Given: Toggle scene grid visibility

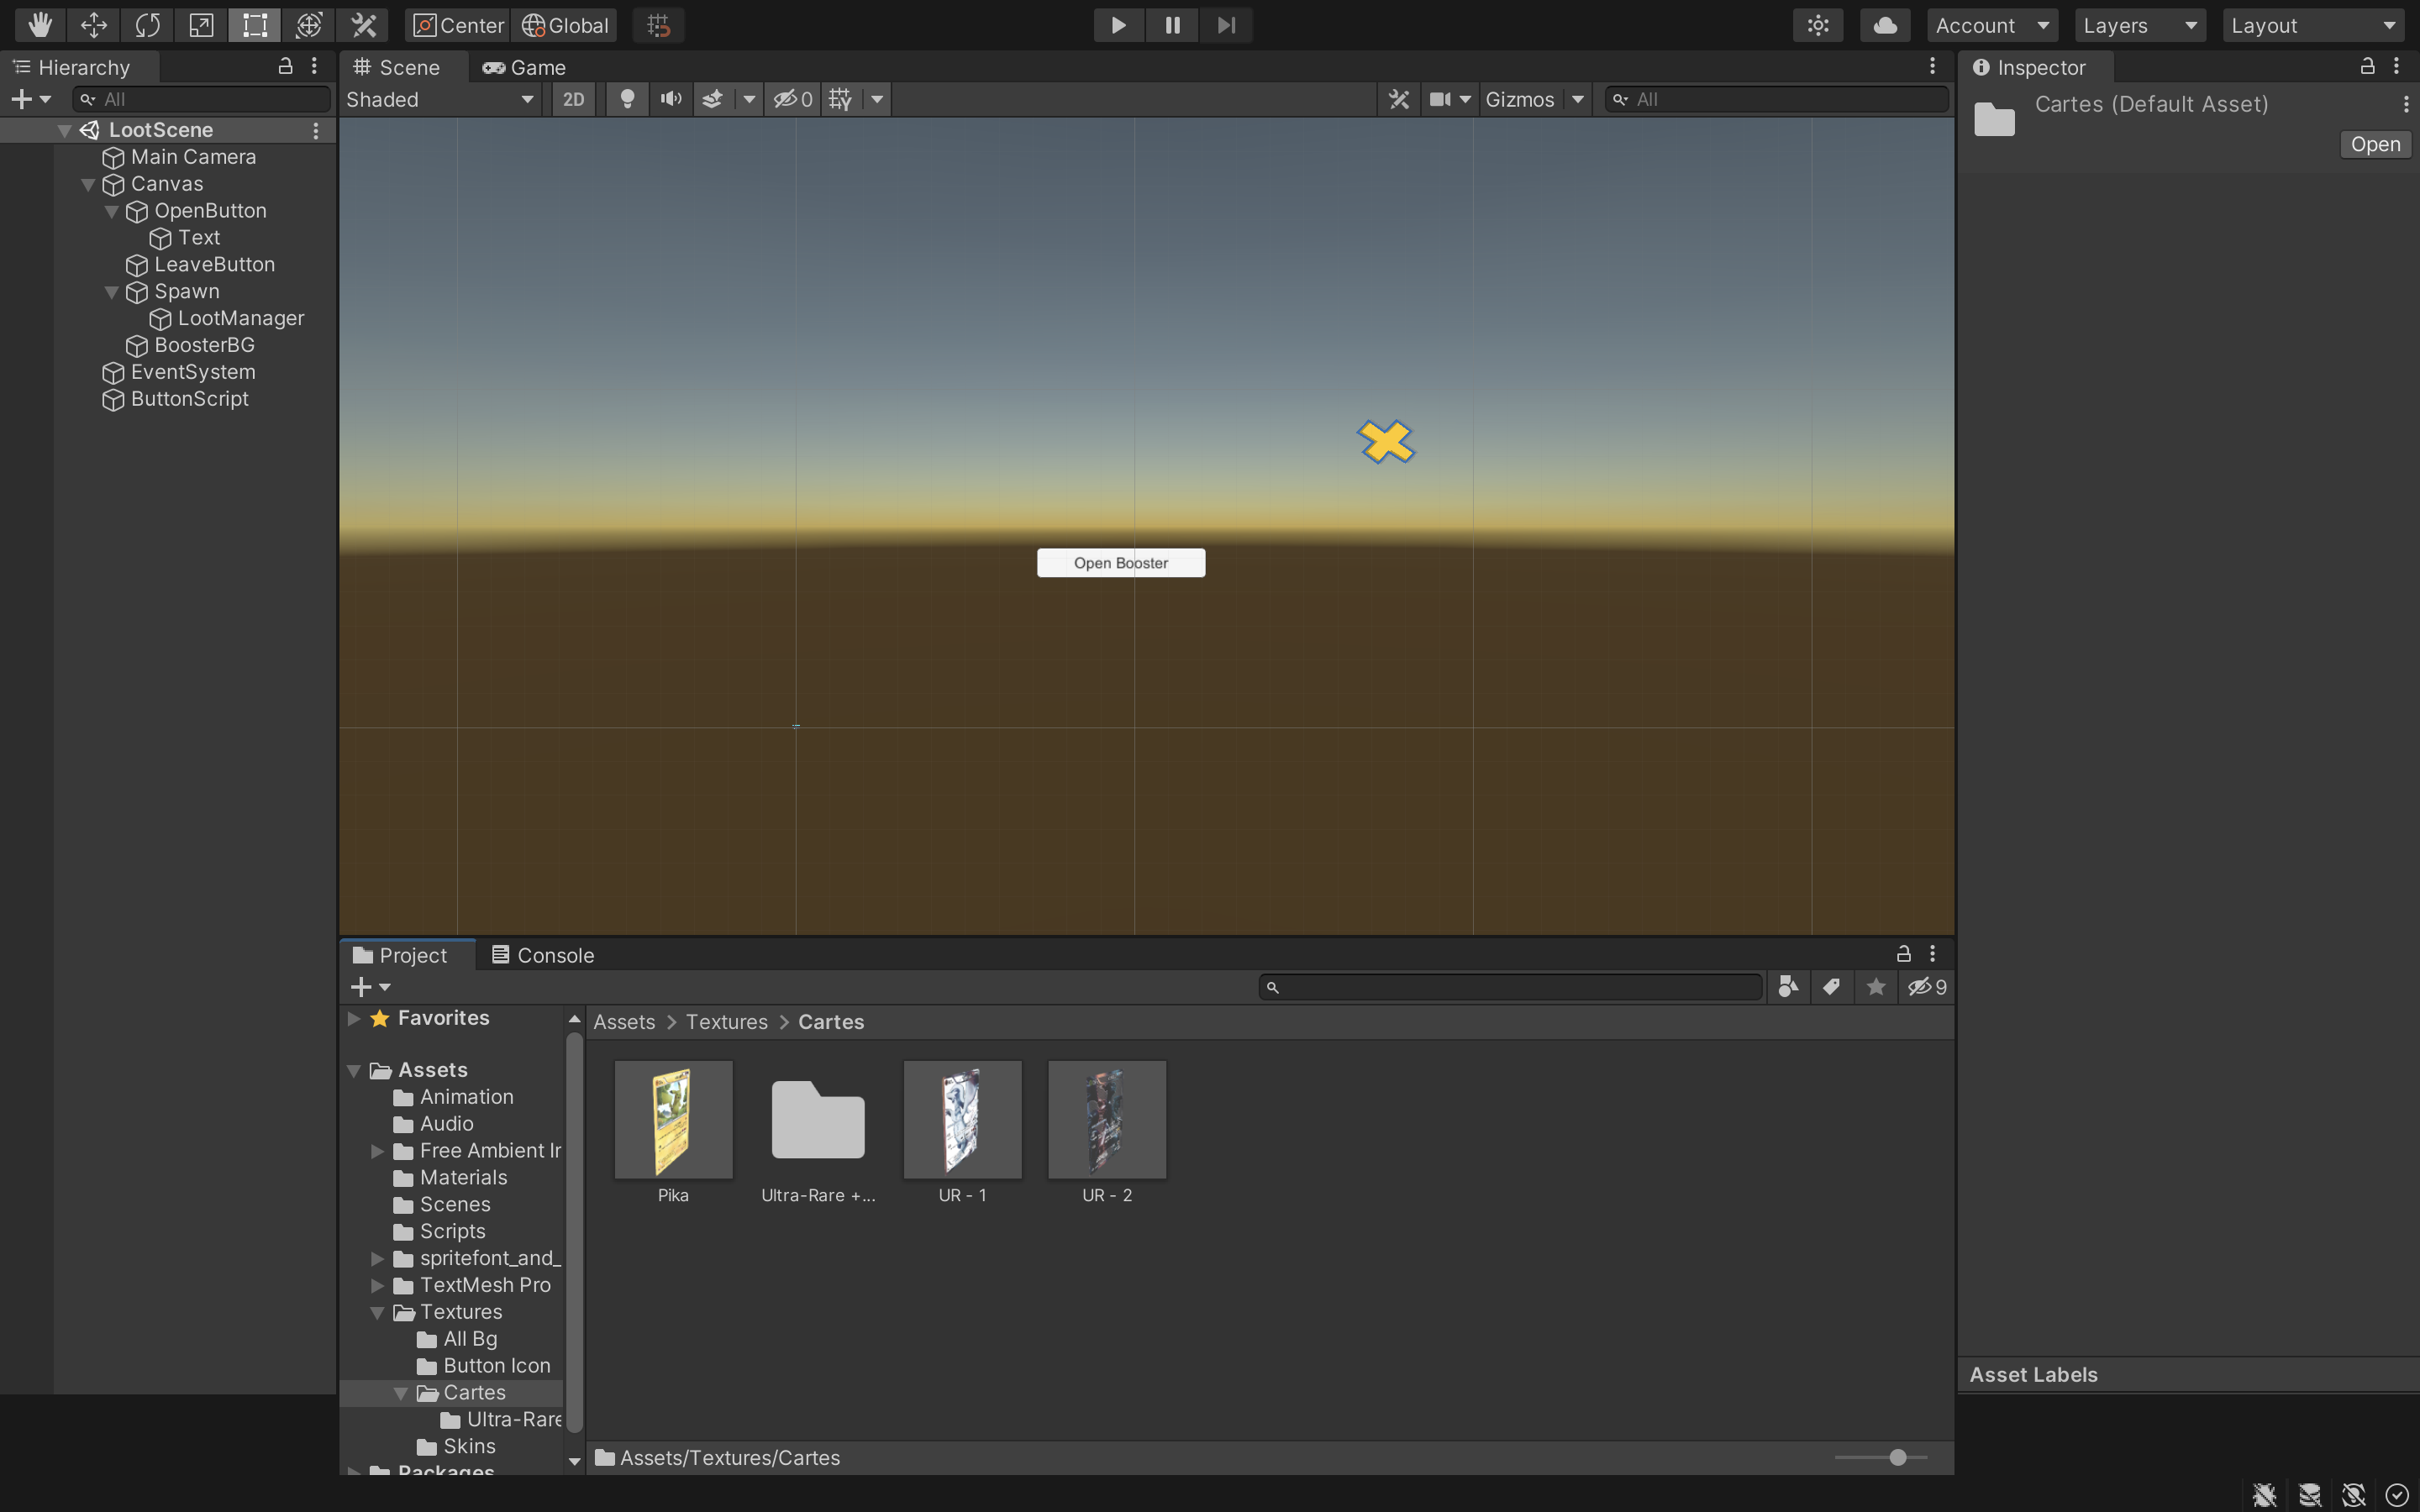Looking at the screenshot, I should tap(841, 99).
